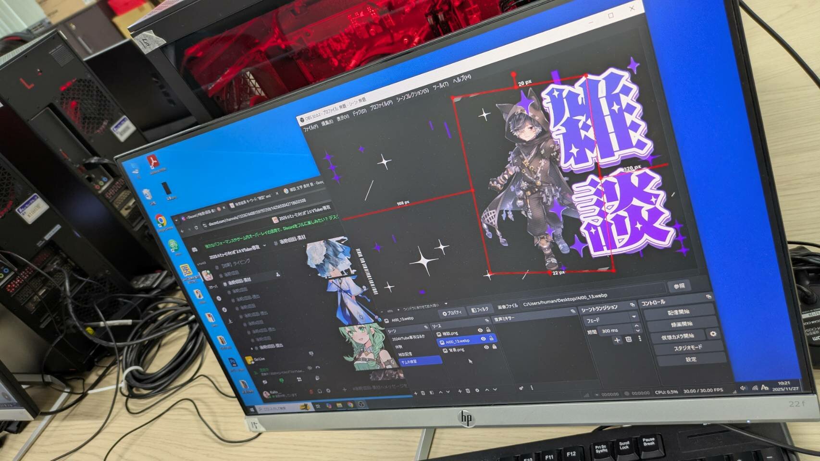Toggle the lock on 背景.png source

coord(494,347)
